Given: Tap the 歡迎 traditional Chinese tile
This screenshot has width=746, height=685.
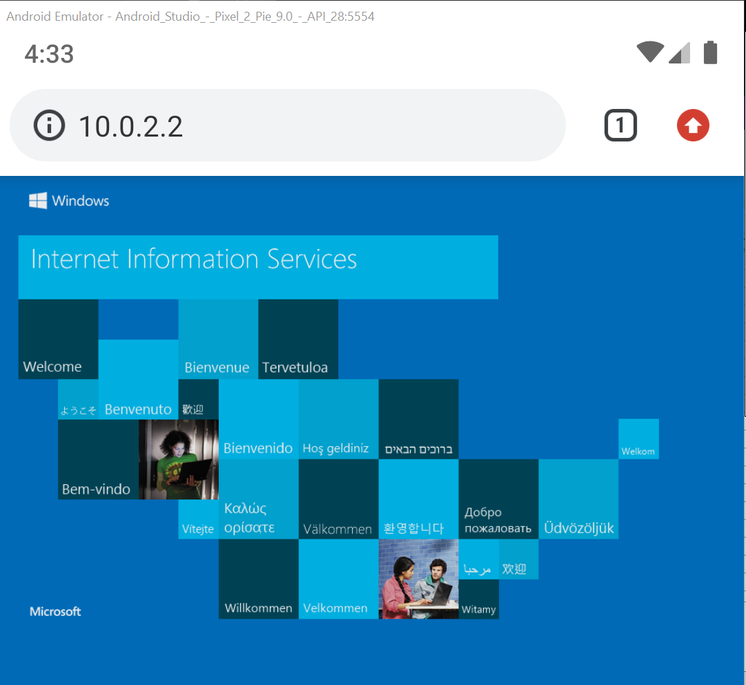Looking at the screenshot, I should pos(198,399).
